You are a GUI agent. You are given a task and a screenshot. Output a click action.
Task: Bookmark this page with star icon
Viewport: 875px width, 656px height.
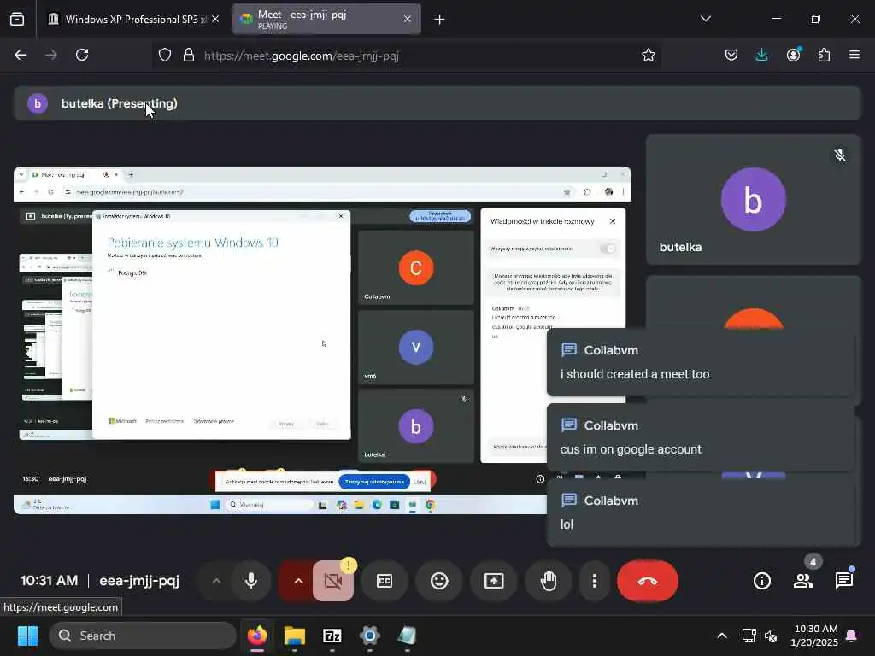[648, 55]
